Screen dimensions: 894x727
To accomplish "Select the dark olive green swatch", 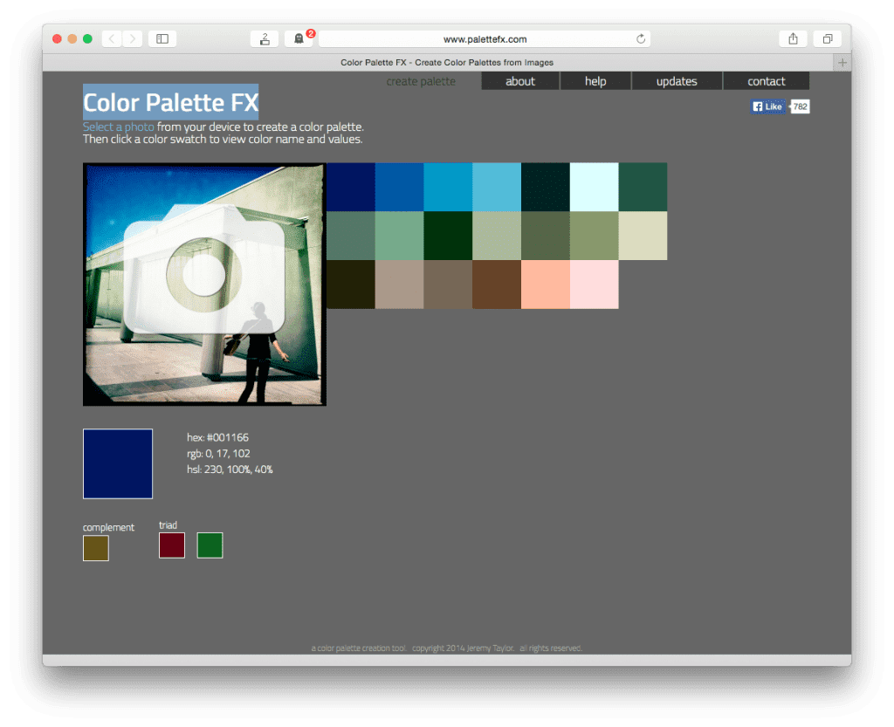I will (x=546, y=236).
